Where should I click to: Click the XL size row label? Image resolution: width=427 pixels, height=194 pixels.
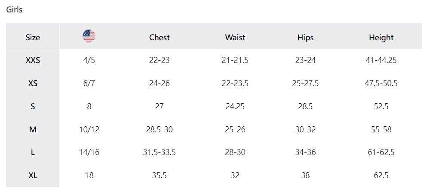point(33,176)
